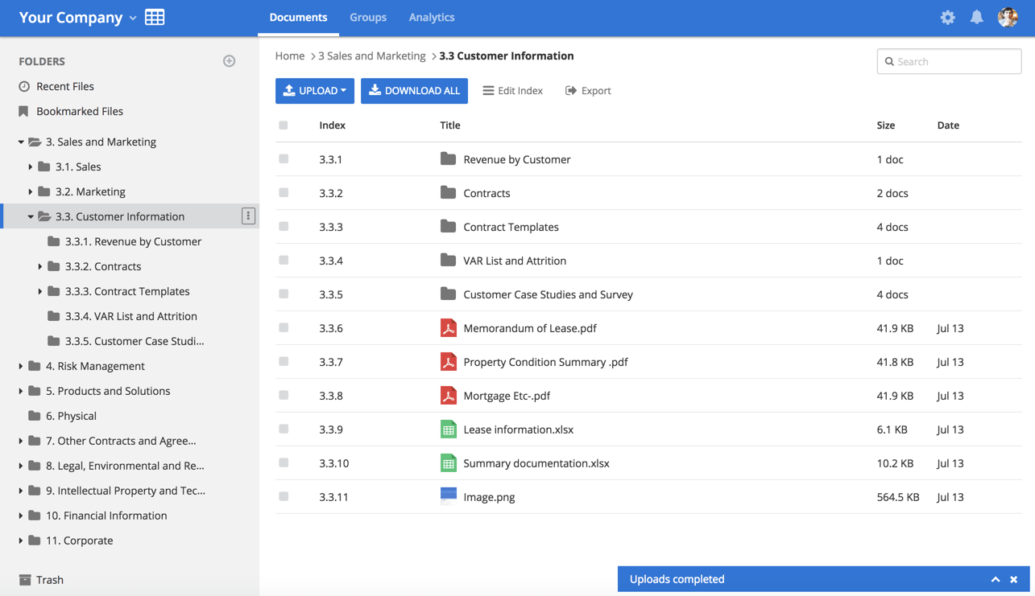The width and height of the screenshot is (1035, 596).
Task: Switch to the Groups tab
Action: (368, 17)
